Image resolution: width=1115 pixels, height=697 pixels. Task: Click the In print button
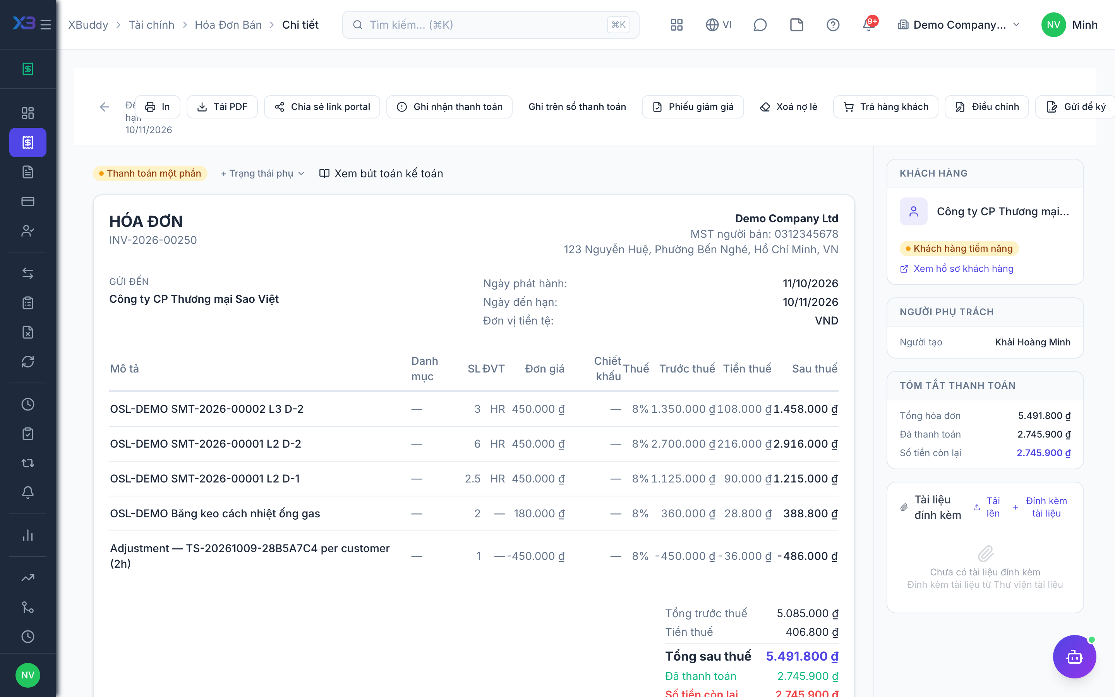coord(157,107)
